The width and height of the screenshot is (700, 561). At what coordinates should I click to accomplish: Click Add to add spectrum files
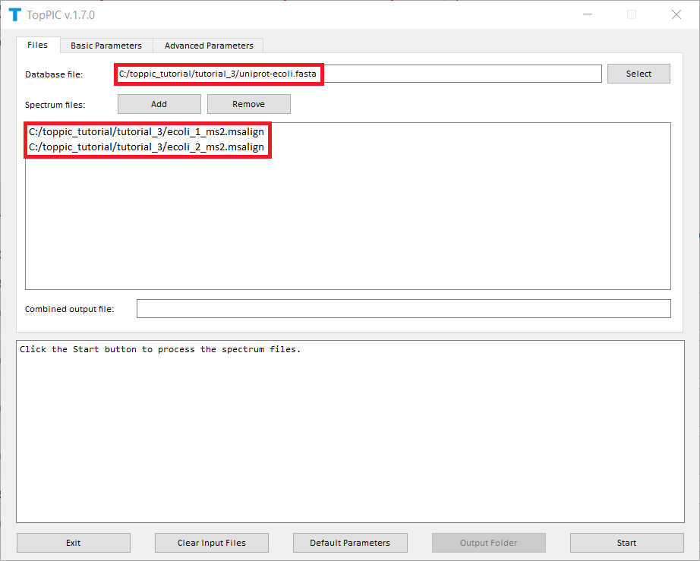[159, 104]
